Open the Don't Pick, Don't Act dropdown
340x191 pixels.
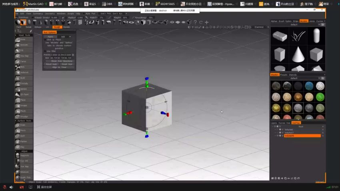pyautogui.click(x=114, y=14)
